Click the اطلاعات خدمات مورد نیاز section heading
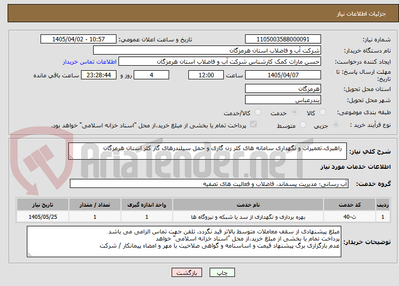Image resolution: width=399 pixels, height=286 pixels. (355, 167)
